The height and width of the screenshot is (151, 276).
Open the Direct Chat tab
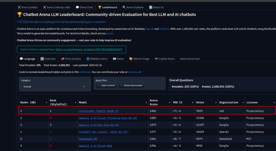pos(84,7)
